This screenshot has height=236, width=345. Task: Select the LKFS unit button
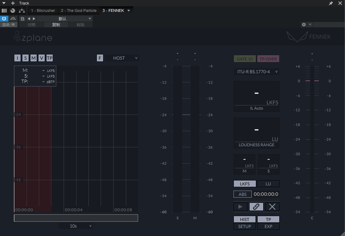(x=245, y=184)
